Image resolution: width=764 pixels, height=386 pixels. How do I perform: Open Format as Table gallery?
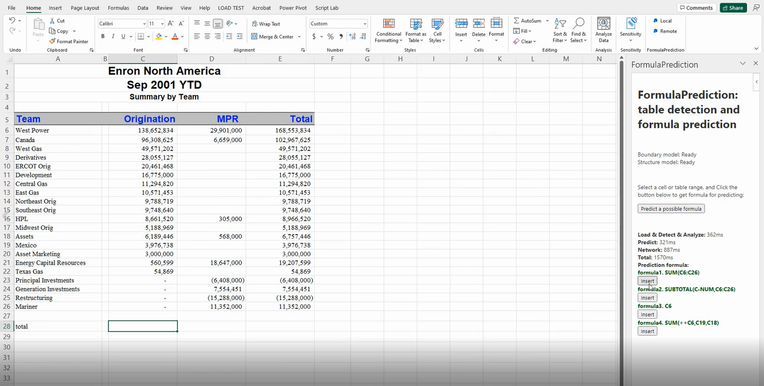415,31
